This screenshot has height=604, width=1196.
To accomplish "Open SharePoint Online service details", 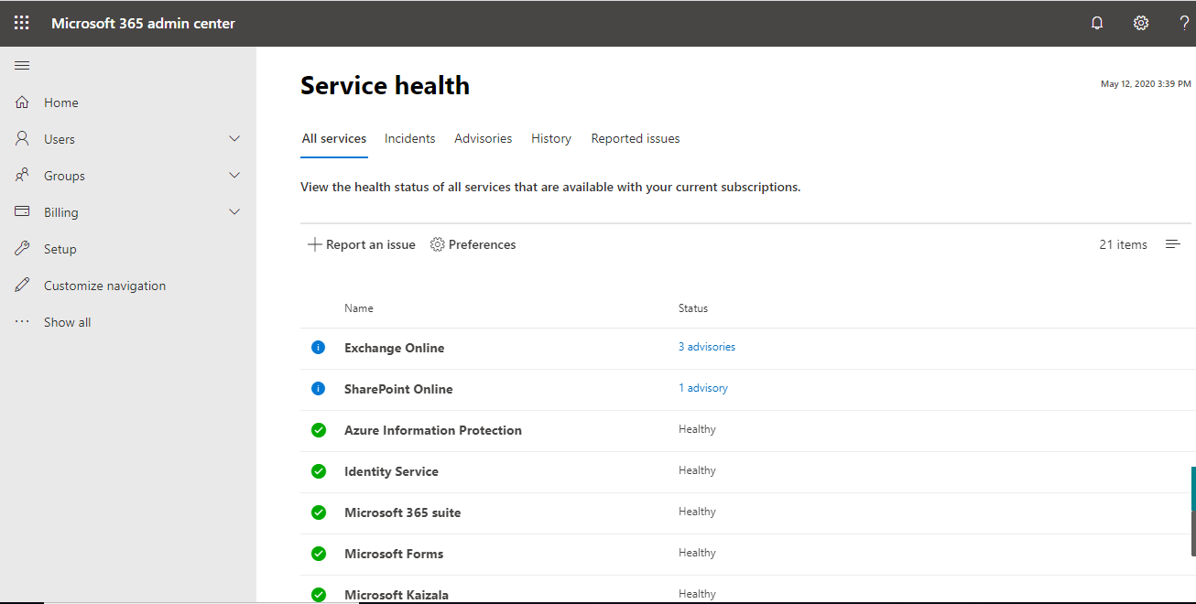I will tap(398, 389).
